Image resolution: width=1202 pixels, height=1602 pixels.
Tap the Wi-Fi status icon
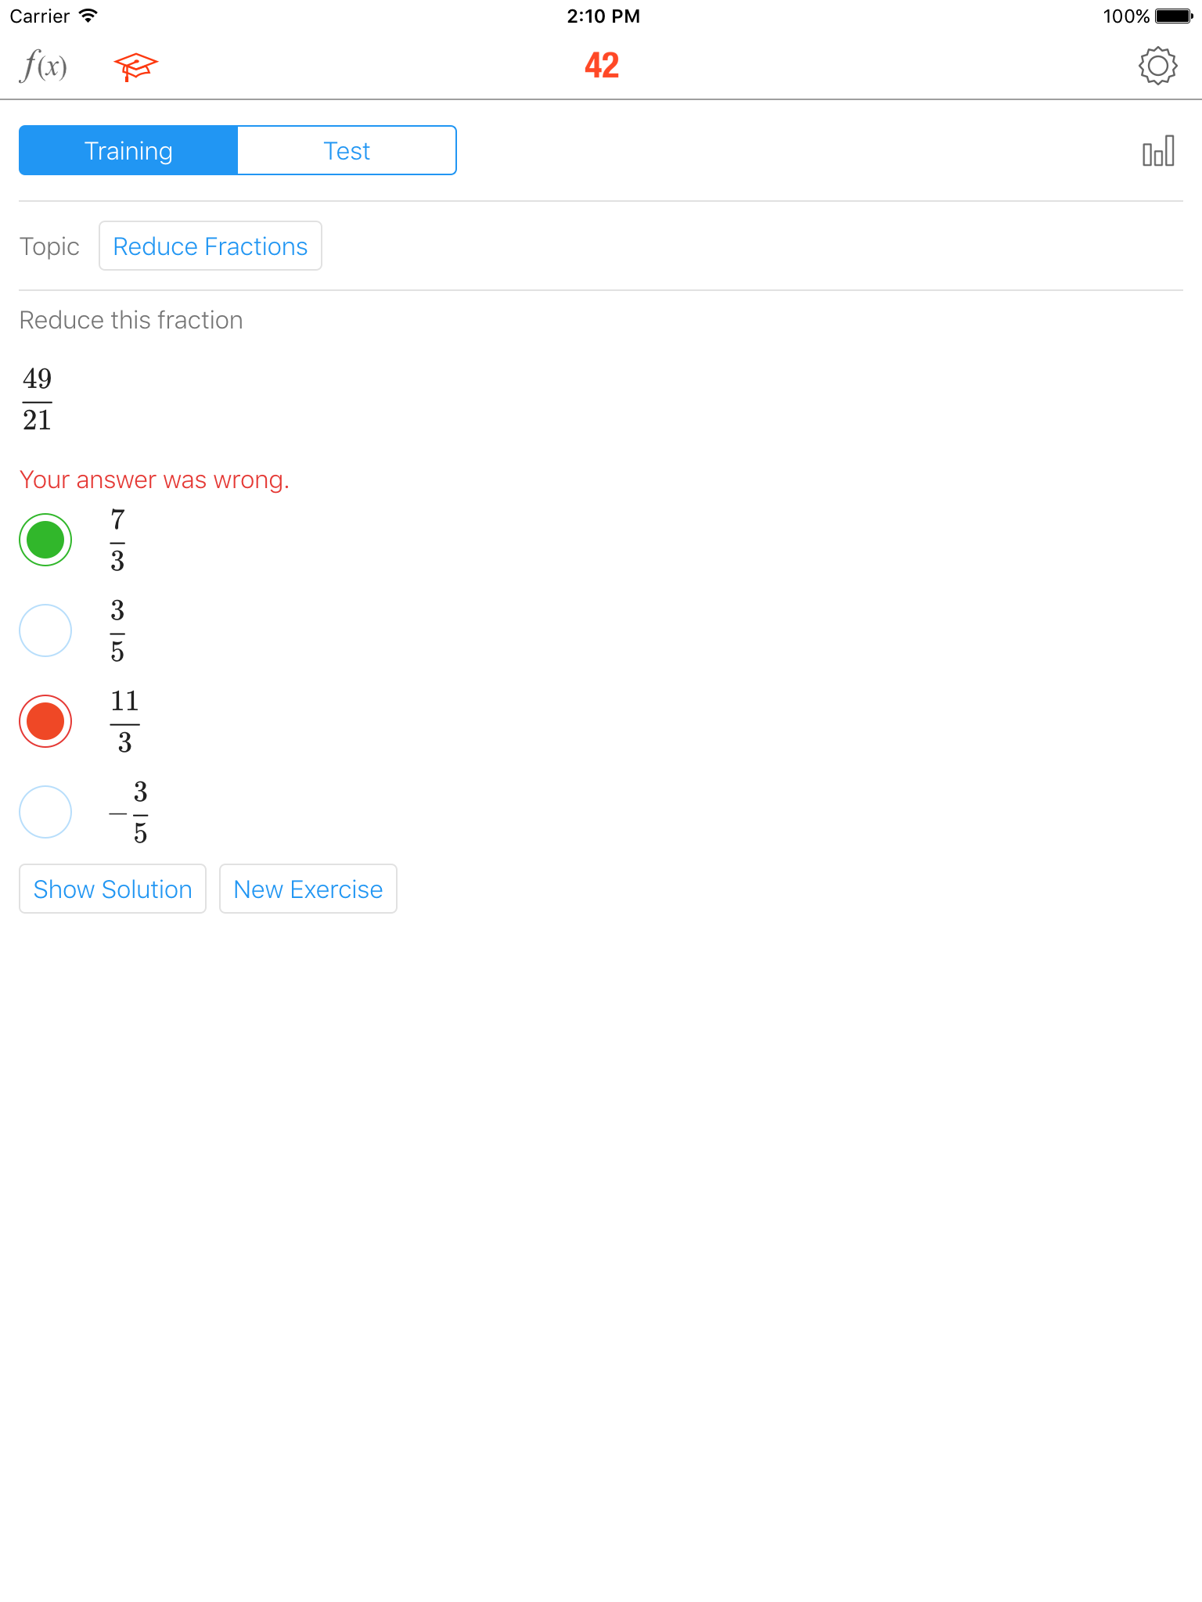coord(88,16)
